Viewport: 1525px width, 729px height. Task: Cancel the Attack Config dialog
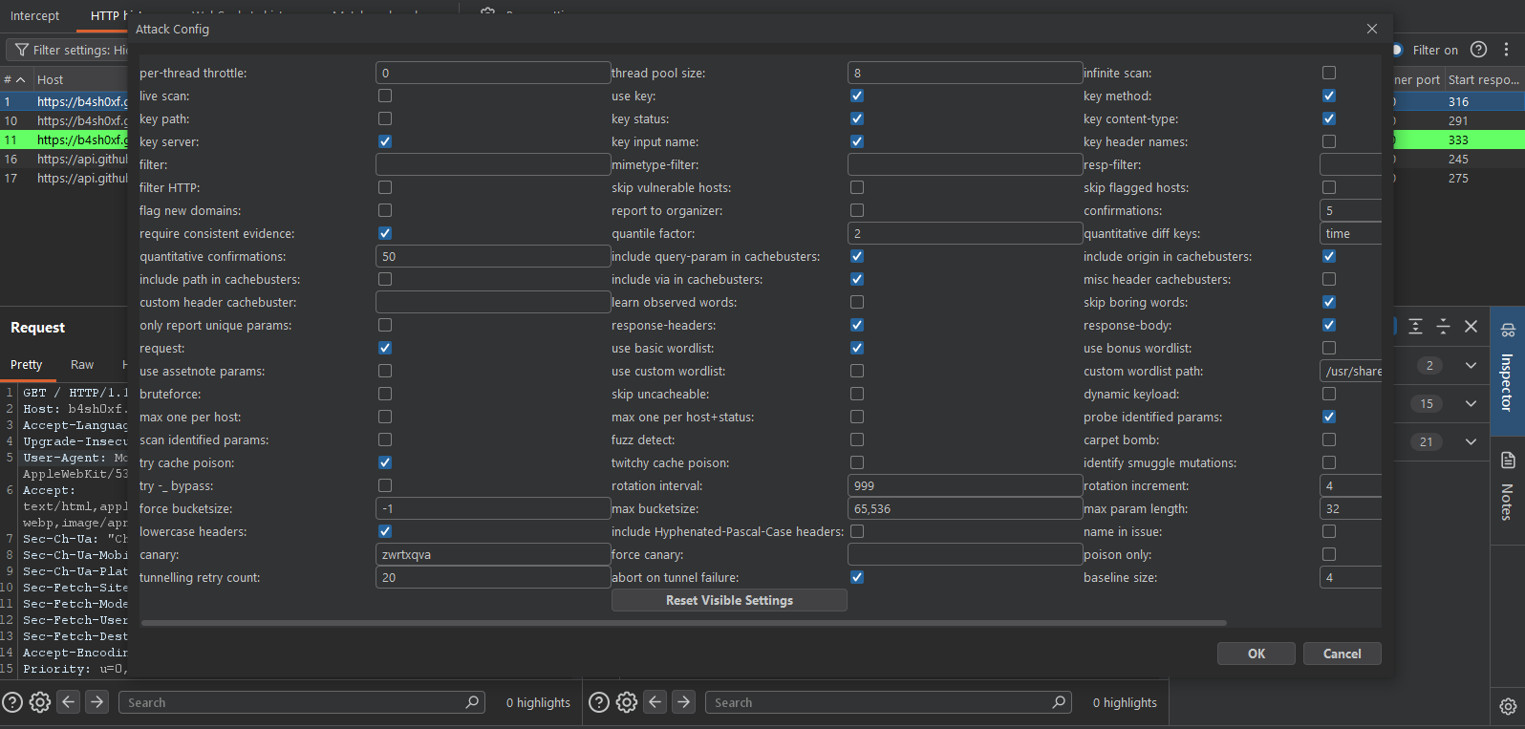(1342, 654)
